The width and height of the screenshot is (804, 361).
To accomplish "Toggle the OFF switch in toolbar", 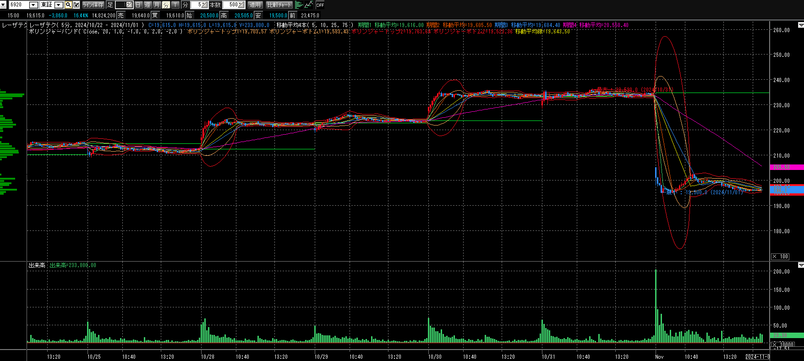I will 320,5.
